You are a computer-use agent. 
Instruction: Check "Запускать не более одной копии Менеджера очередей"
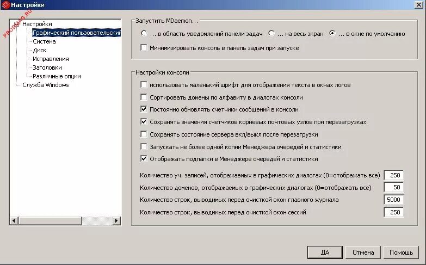(x=144, y=146)
